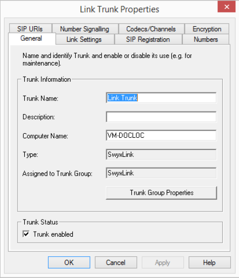Switch to the SIP URIs tab
The image size is (239, 278).
(x=30, y=29)
